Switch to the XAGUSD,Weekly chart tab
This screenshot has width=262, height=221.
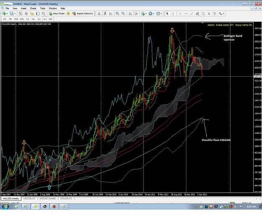(x=48, y=199)
